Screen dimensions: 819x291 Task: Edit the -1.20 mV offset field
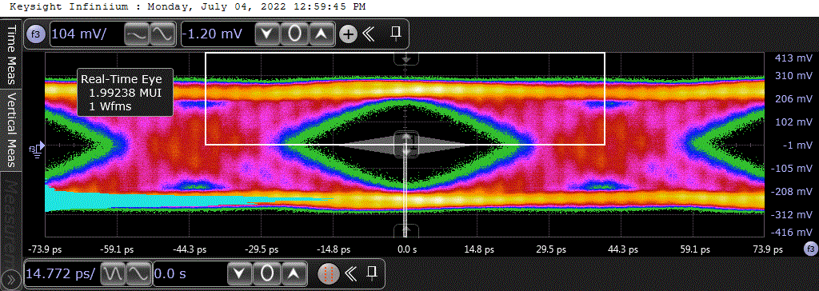coord(218,35)
